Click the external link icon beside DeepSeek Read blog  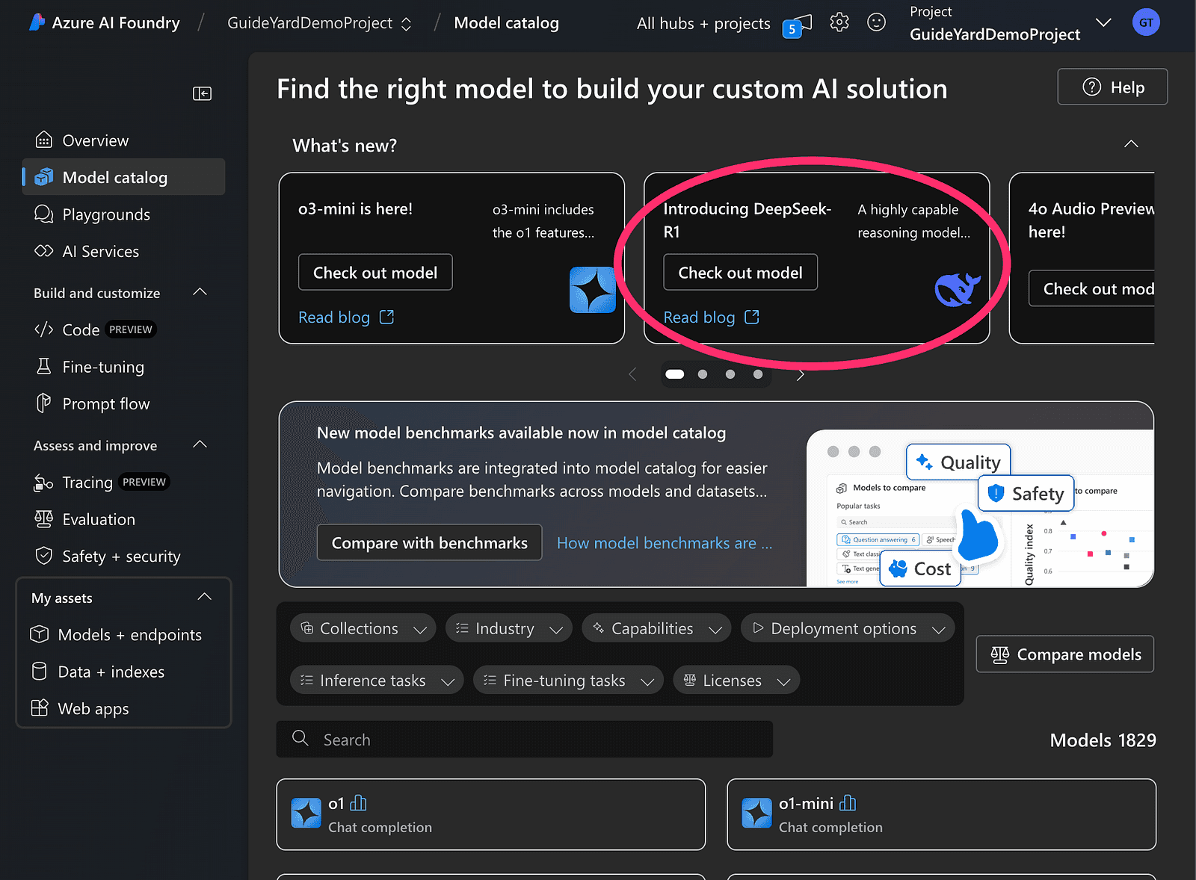point(752,317)
